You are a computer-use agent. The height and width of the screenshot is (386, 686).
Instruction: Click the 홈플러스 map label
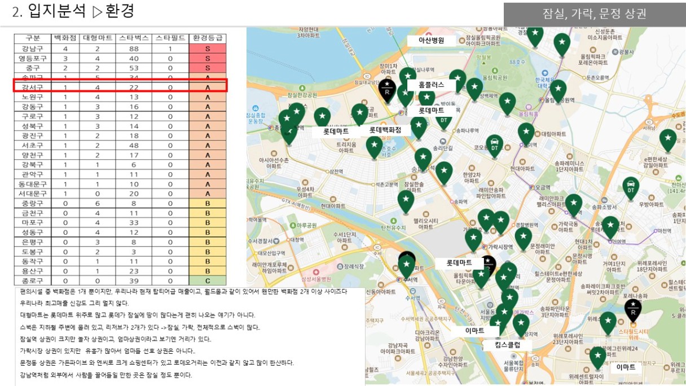click(x=432, y=85)
